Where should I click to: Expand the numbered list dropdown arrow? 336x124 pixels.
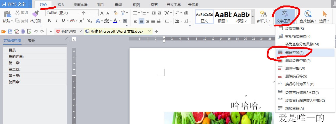[148, 13]
